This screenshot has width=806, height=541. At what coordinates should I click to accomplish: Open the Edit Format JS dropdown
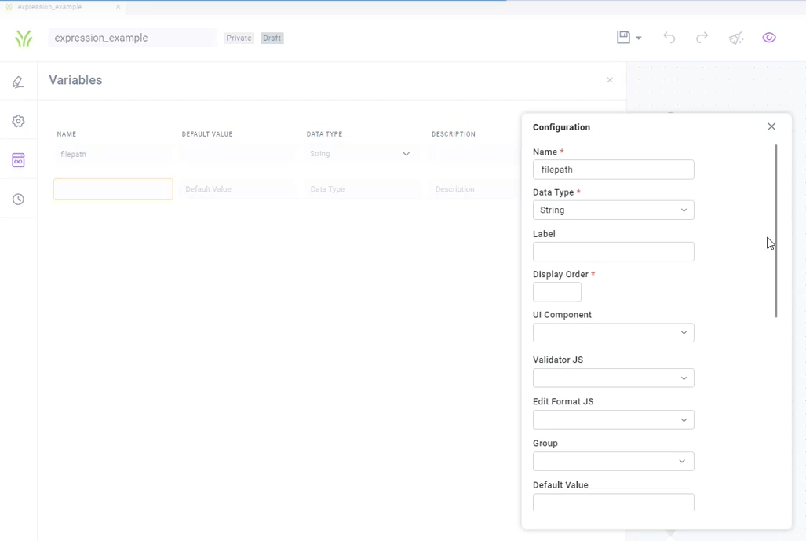613,420
